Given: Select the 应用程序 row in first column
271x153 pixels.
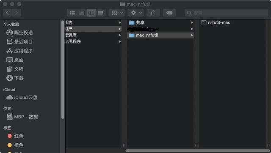Looking at the screenshot, I should click(94, 41).
